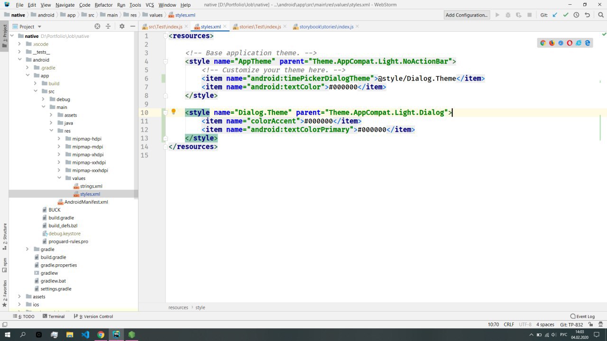Viewport: 607px width, 341px height.
Task: Click the Git update project arrow
Action: tap(555, 15)
